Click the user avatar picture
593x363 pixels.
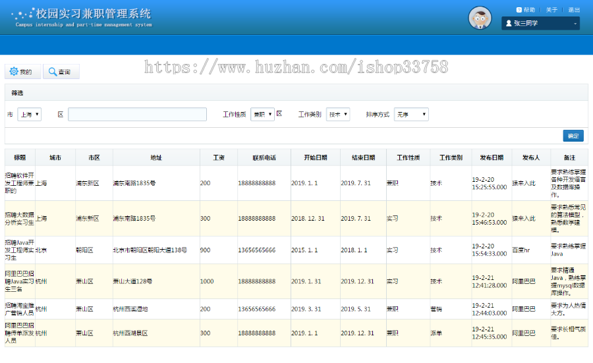480,18
